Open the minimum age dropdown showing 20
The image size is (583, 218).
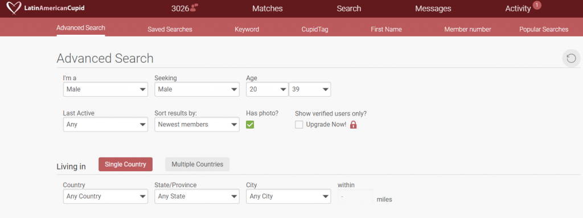pos(268,89)
